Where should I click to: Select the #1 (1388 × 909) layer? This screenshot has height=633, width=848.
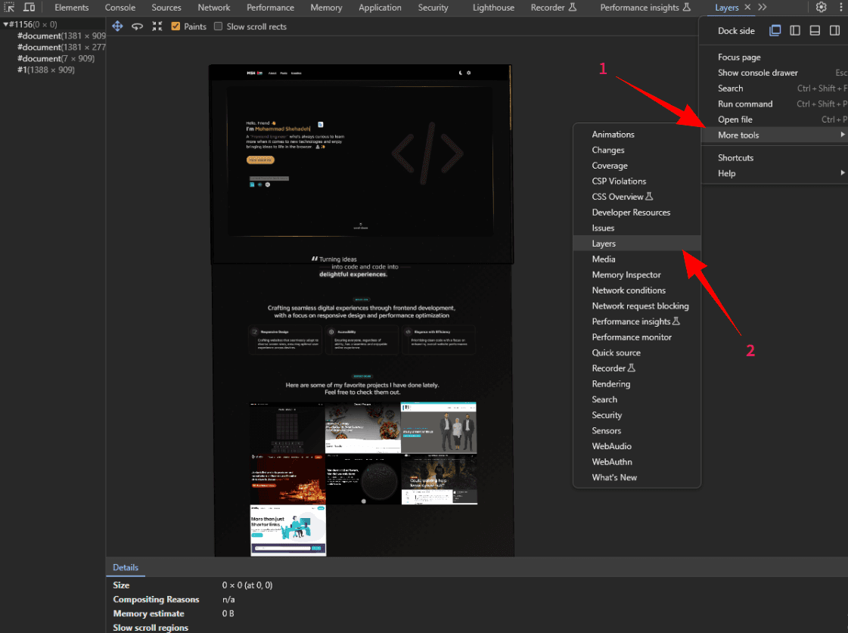[x=45, y=70]
